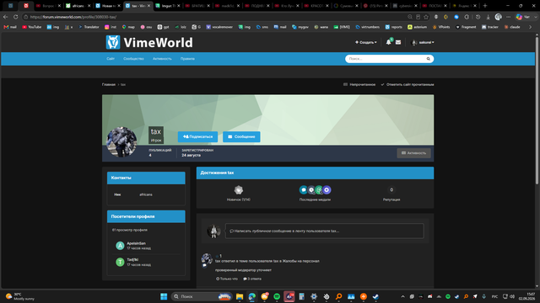
Task: Open the Сайт menu item
Action: (111, 59)
